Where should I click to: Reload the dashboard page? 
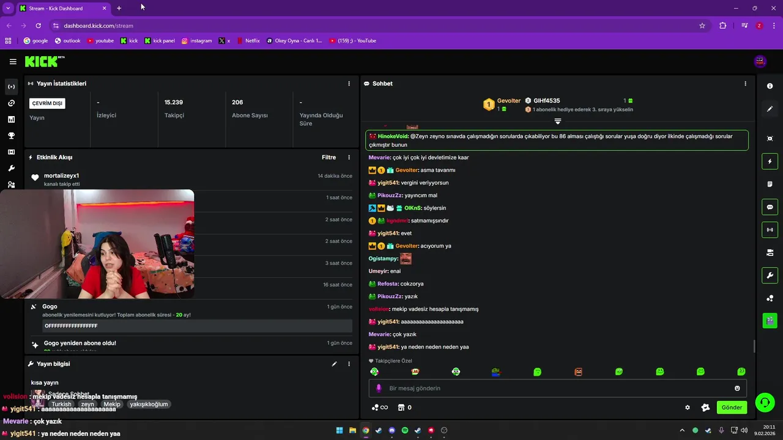point(38,26)
